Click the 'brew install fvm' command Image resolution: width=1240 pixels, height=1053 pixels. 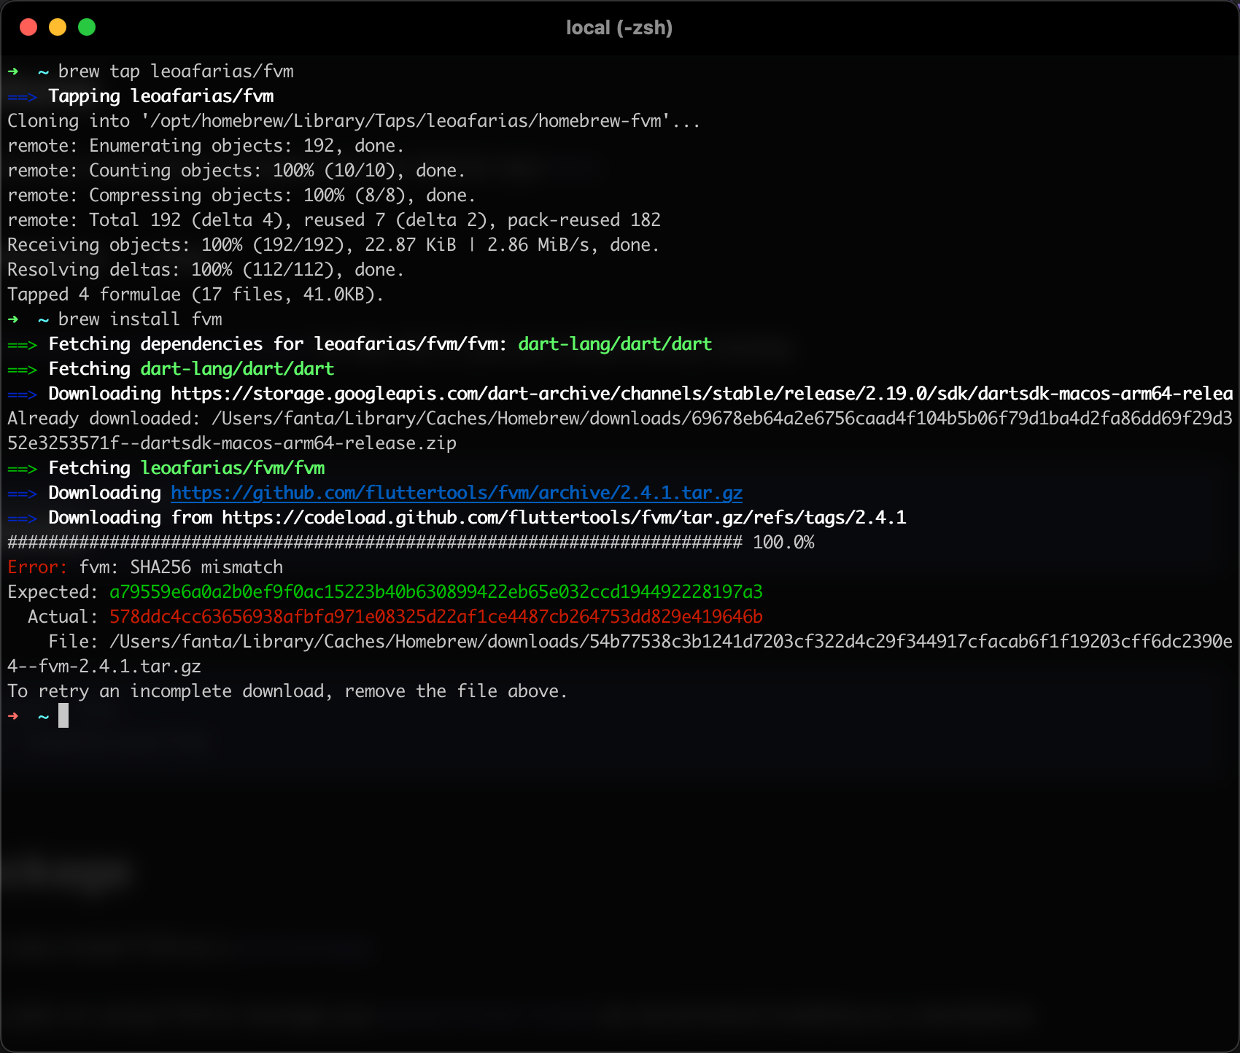point(139,319)
